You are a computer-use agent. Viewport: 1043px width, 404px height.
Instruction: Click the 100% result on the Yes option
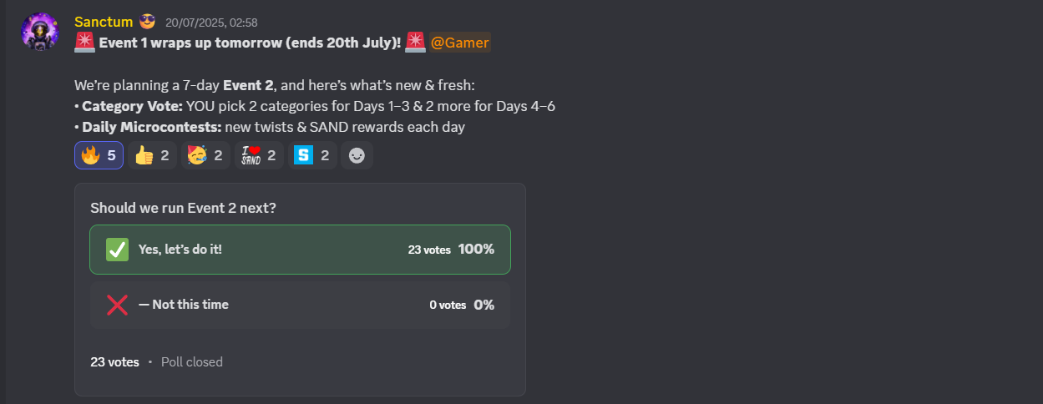click(476, 250)
